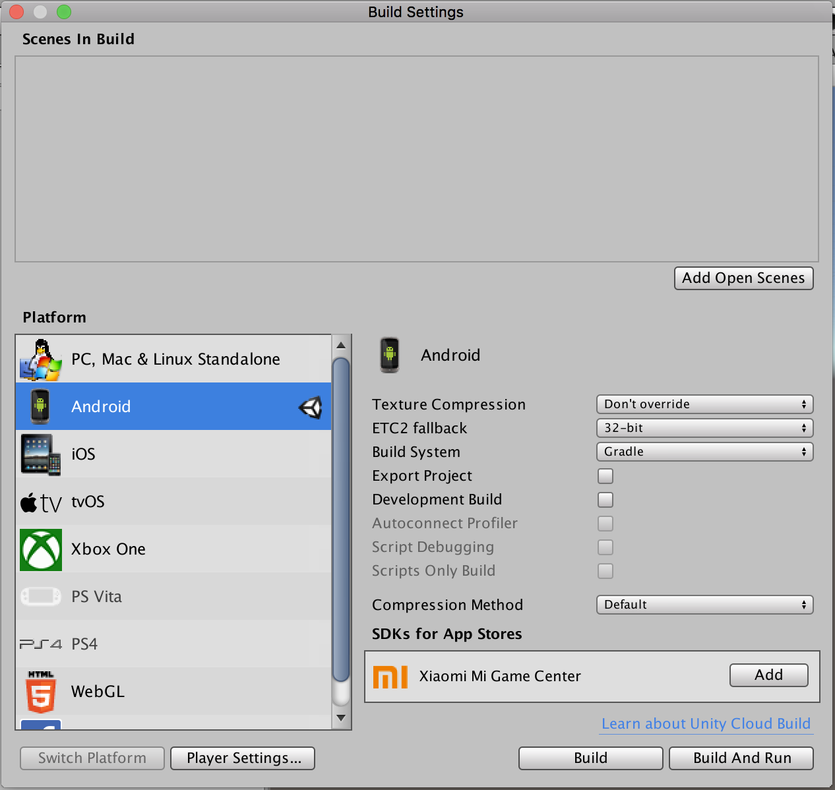Viewport: 835px width, 790px height.
Task: Enable the Export Project checkbox
Action: 605,476
